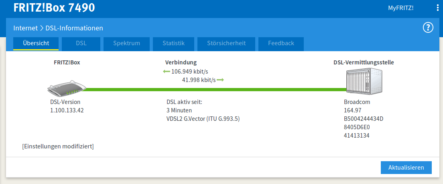Click the downstream rate 106.949 kbit/s
Image resolution: width=443 pixels, height=184 pixels.
[190, 72]
